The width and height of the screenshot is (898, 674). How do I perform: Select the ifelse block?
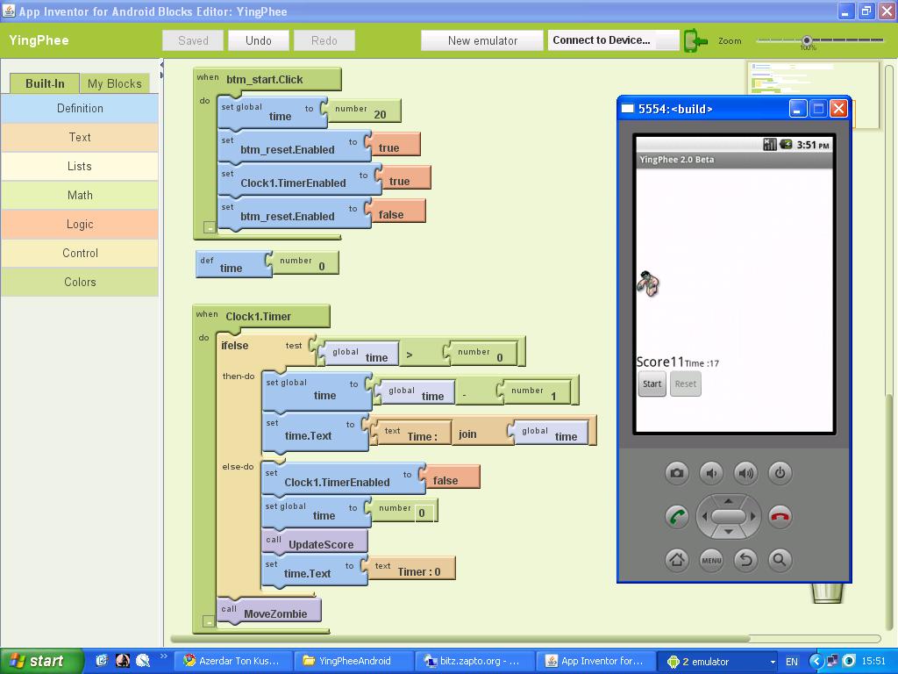pyautogui.click(x=235, y=346)
